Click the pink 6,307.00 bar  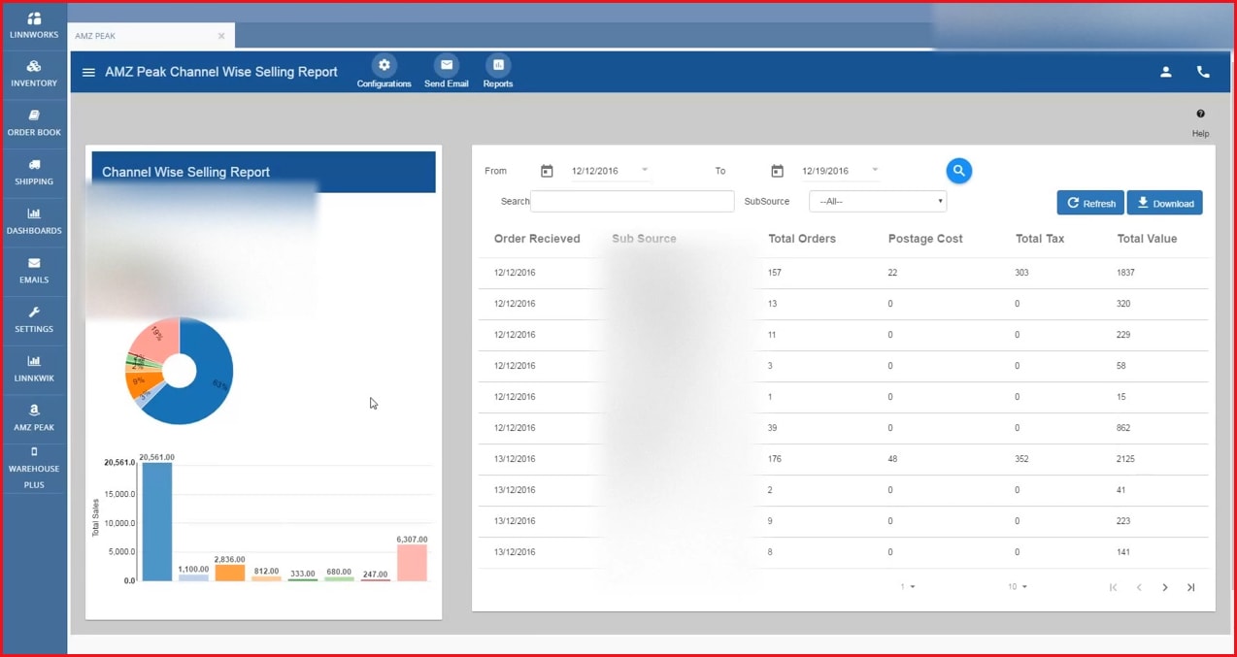tap(412, 563)
